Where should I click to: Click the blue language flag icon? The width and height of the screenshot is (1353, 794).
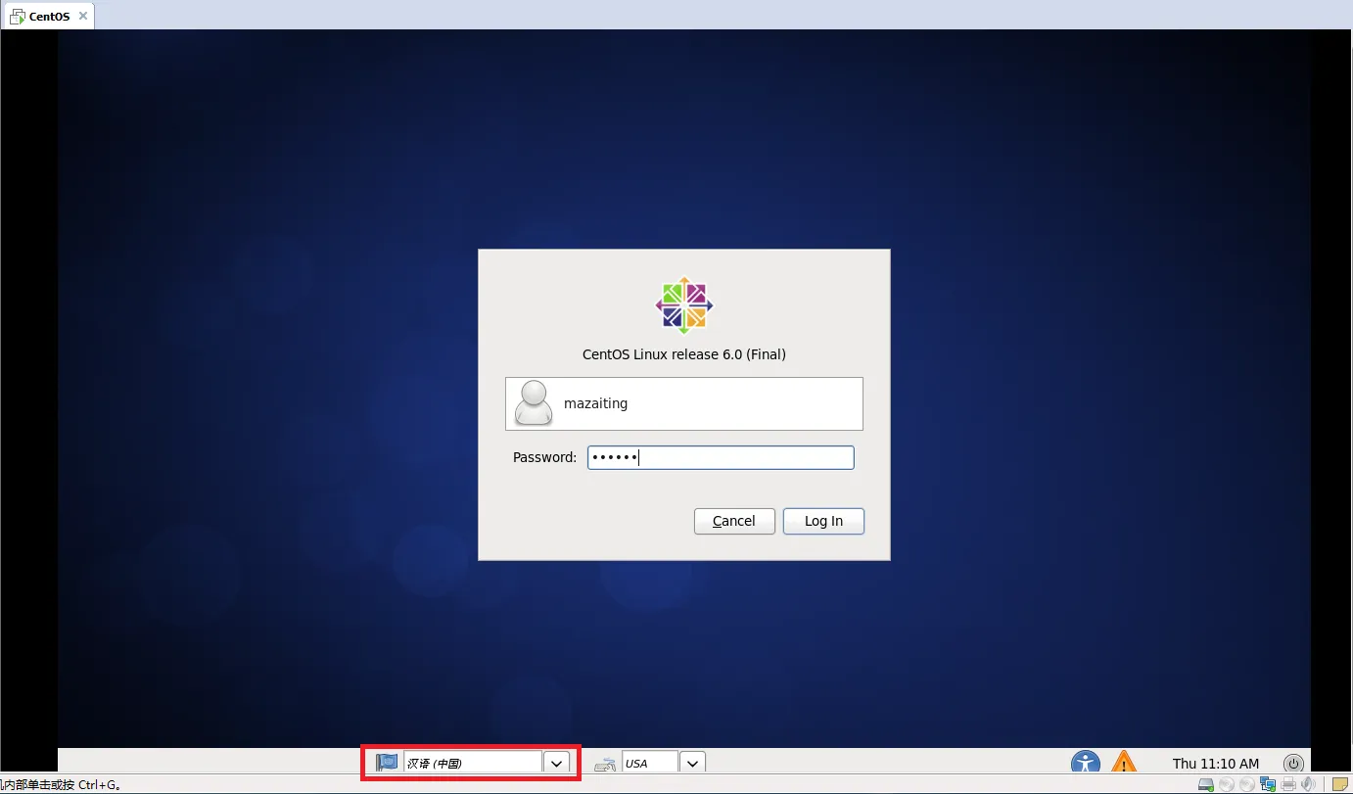(387, 763)
